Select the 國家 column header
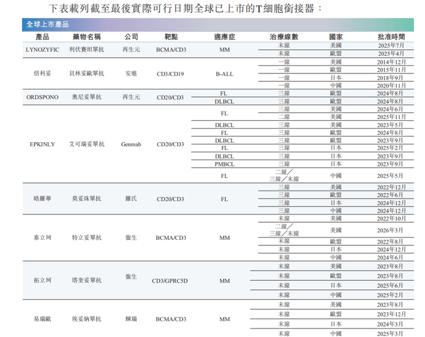 tap(336, 37)
